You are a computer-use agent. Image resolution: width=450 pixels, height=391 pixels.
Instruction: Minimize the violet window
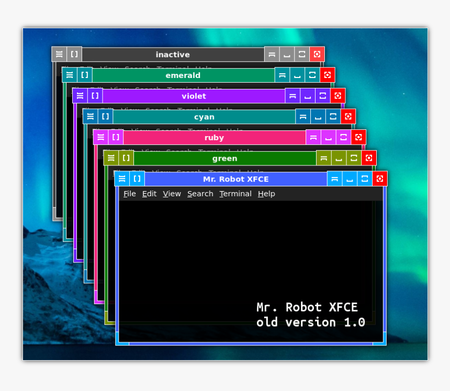[x=307, y=96]
